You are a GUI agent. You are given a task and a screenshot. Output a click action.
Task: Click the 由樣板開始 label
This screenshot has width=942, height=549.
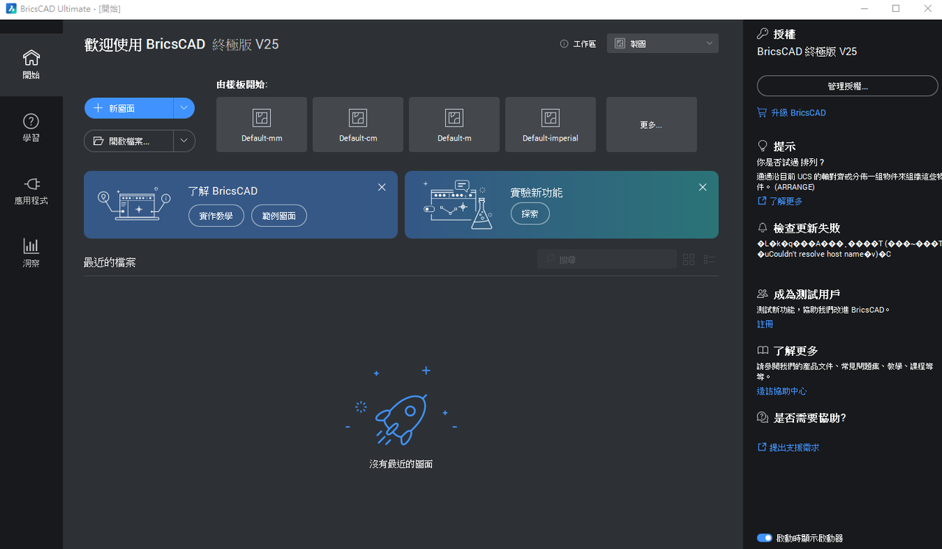click(x=242, y=84)
